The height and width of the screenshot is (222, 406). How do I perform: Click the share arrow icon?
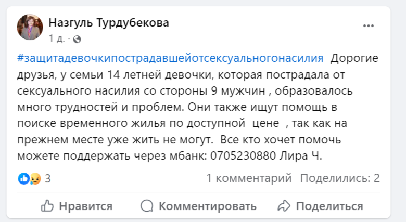pos(284,206)
